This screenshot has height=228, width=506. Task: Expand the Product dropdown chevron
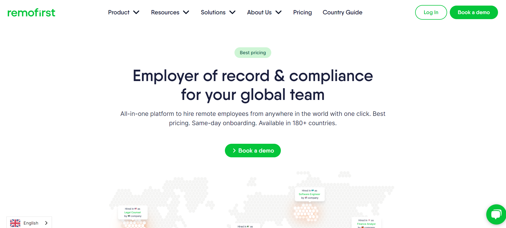(x=136, y=12)
